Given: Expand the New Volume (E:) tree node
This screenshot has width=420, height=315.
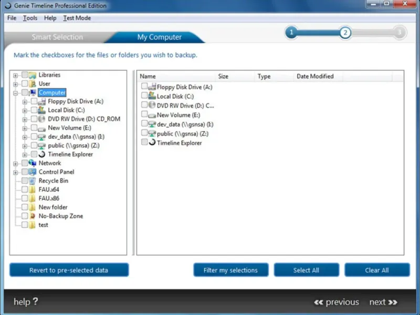Looking at the screenshot, I should tap(25, 129).
